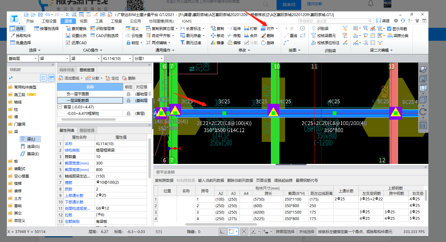This screenshot has height=242, width=446.
Task: Select the 修剪 trim tool
Action: pyautogui.click(x=234, y=35)
